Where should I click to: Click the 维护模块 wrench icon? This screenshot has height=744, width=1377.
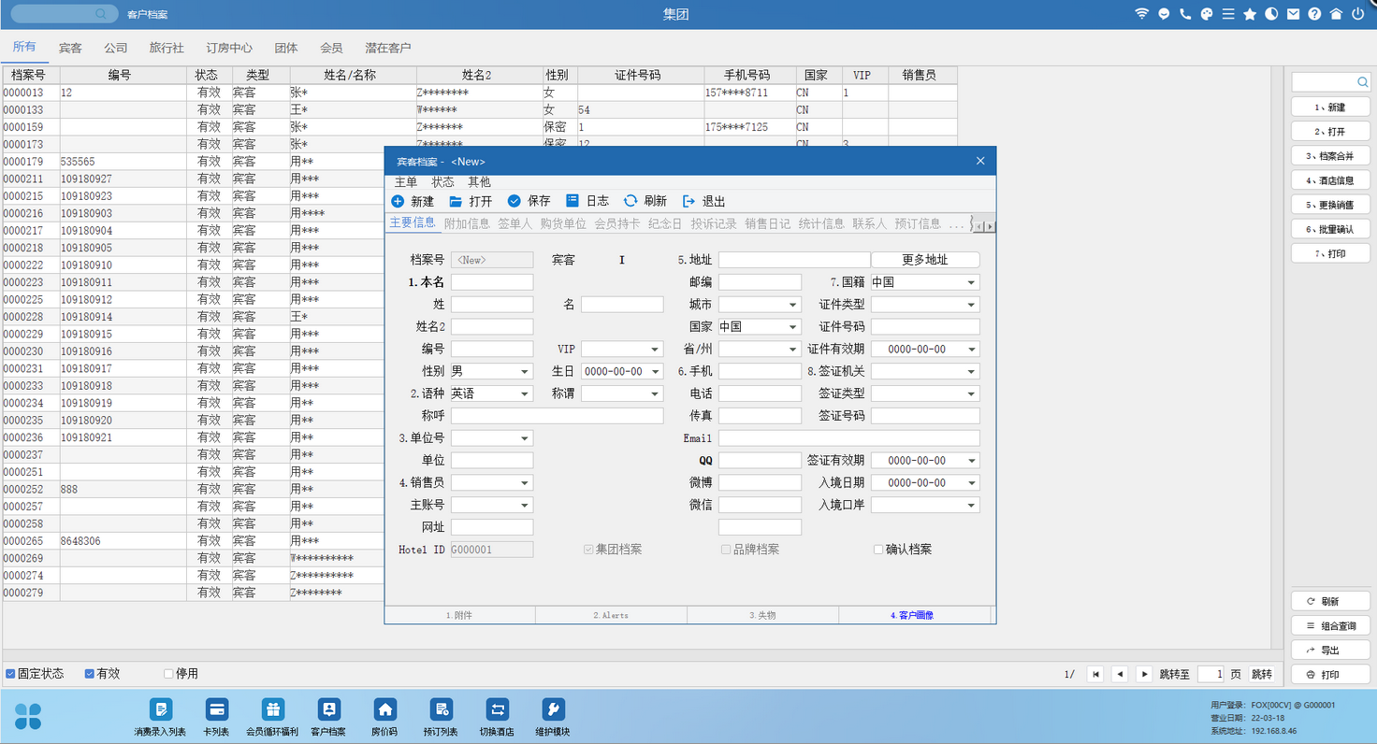(552, 709)
